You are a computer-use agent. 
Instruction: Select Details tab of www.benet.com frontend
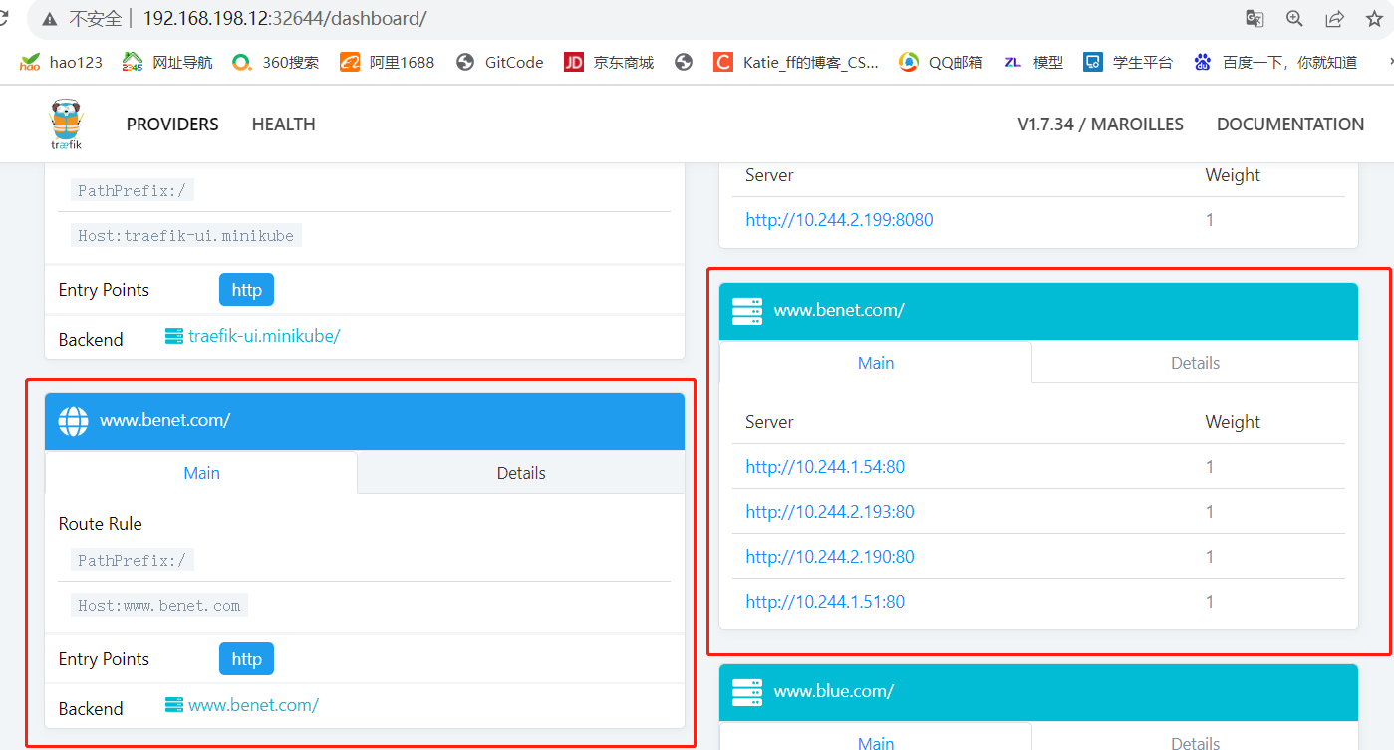coord(521,473)
